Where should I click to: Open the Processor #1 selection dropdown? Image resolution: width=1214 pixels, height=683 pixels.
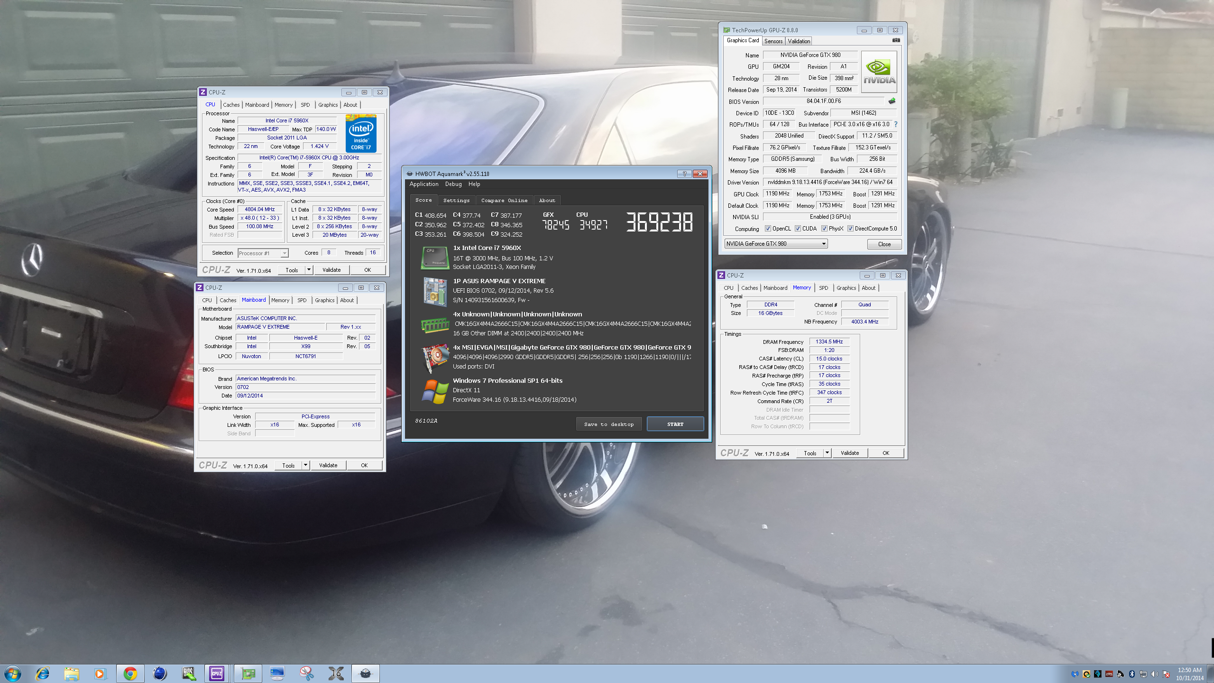(263, 253)
